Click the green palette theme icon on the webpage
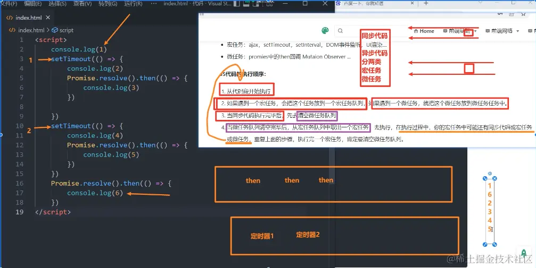Viewport: 536px width, 268px height. (325, 31)
